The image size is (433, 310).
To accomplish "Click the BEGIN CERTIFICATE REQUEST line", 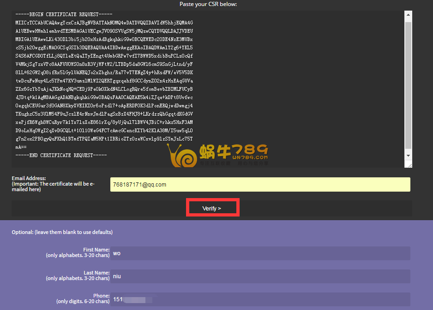I will 59,14.
